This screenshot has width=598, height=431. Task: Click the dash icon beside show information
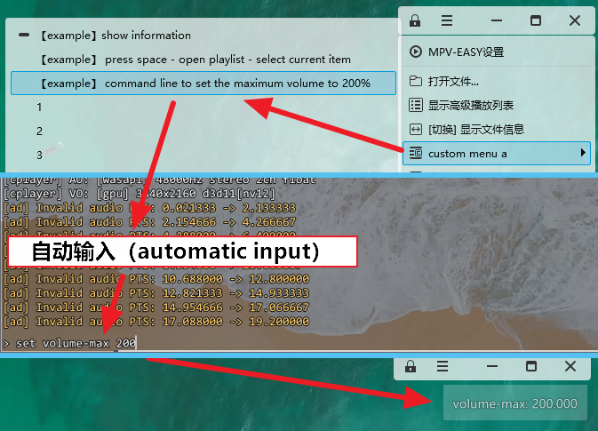[24, 35]
